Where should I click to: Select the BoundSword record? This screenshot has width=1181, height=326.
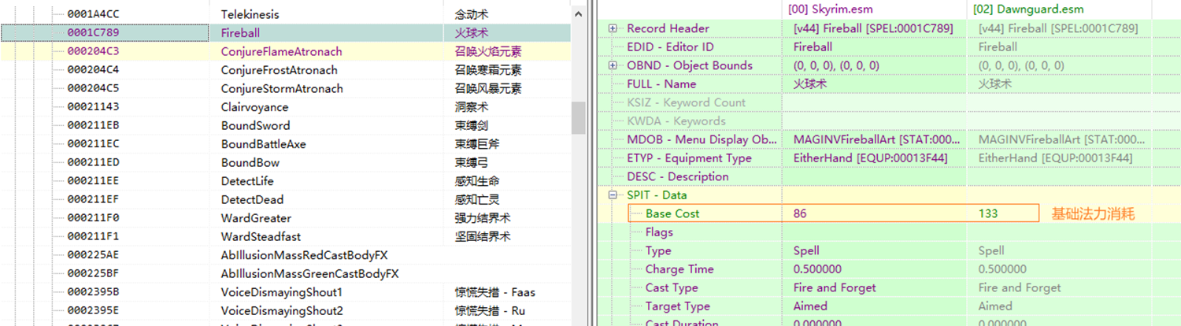(x=286, y=125)
